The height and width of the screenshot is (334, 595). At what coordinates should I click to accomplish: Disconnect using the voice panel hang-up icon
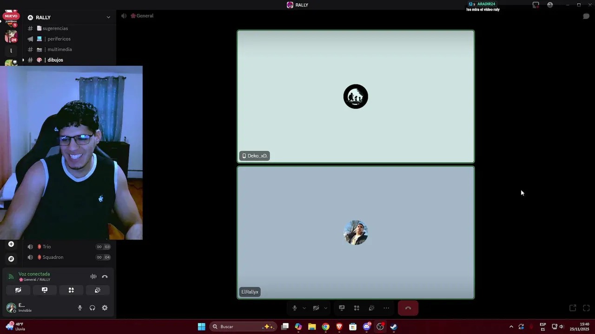[105, 276]
